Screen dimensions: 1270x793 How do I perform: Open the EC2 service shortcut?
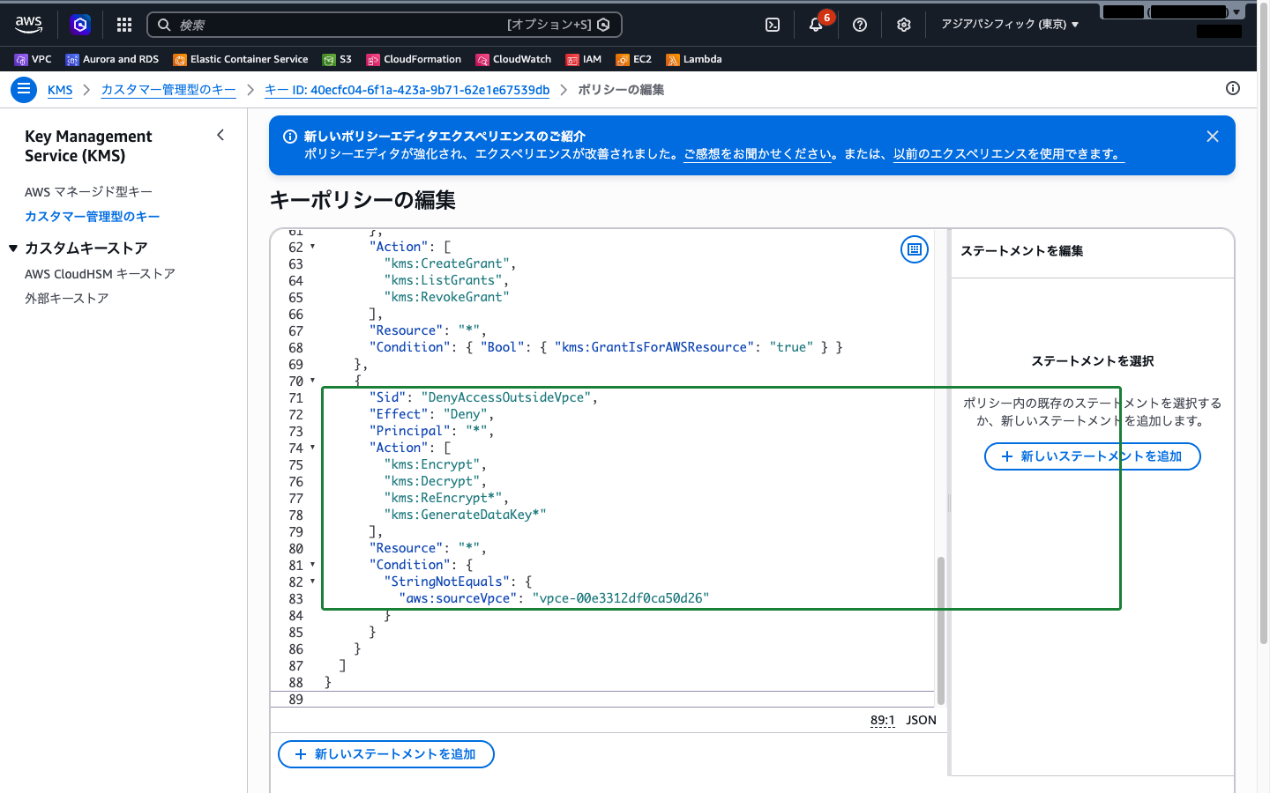click(634, 59)
